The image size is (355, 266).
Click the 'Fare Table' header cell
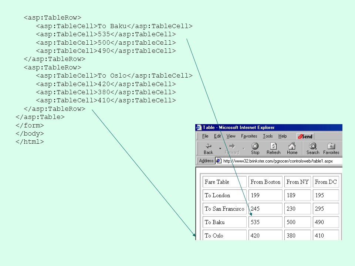point(224,182)
